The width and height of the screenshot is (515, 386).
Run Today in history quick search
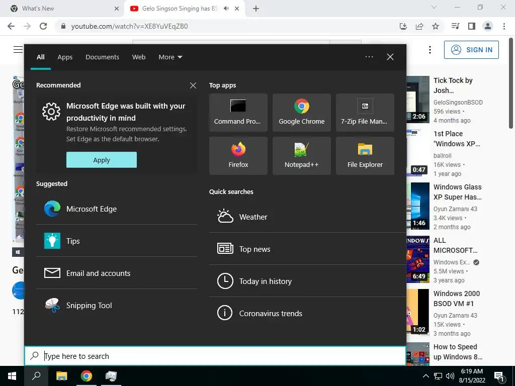coord(307,281)
